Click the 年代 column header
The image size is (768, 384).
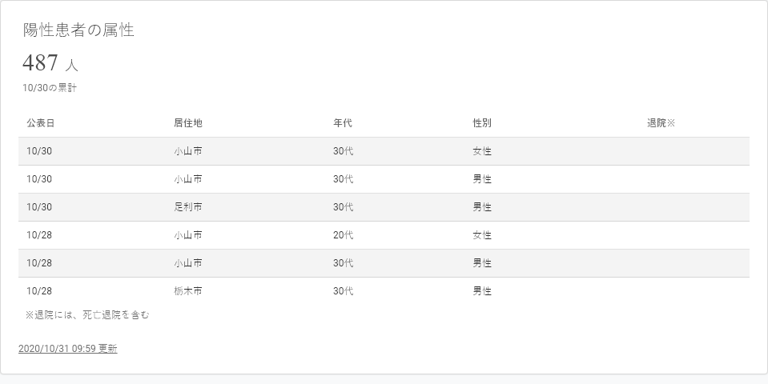(x=343, y=123)
